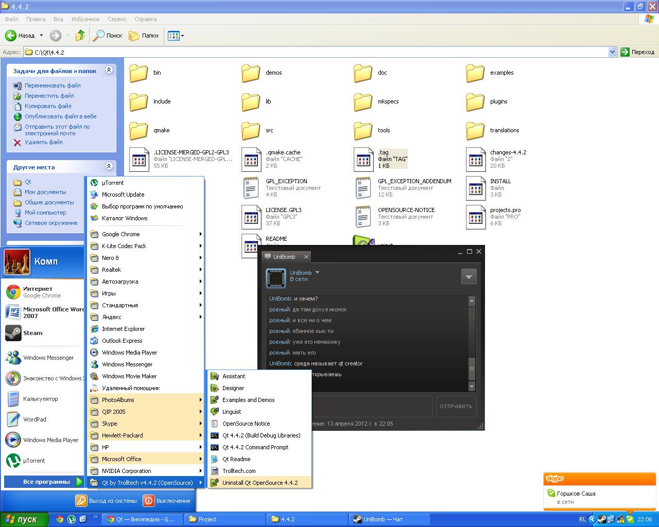Launch Steam from Start menu
This screenshot has width=659, height=527.
click(x=43, y=333)
